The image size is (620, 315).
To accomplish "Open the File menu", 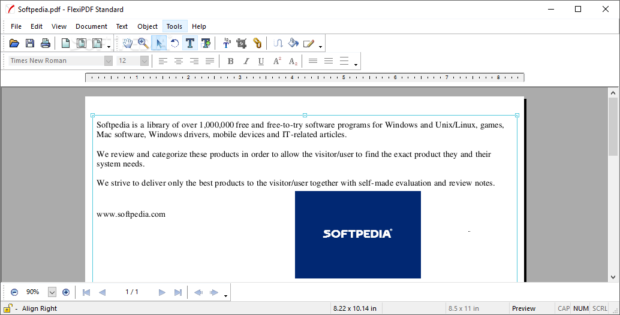I will click(x=16, y=26).
